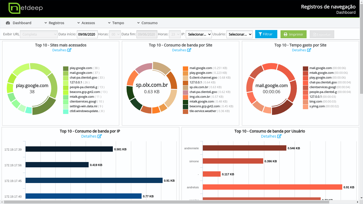This screenshot has height=204, width=363.
Task: Toggle play.google.com legend in Sites mais acessados
Action: click(x=81, y=68)
